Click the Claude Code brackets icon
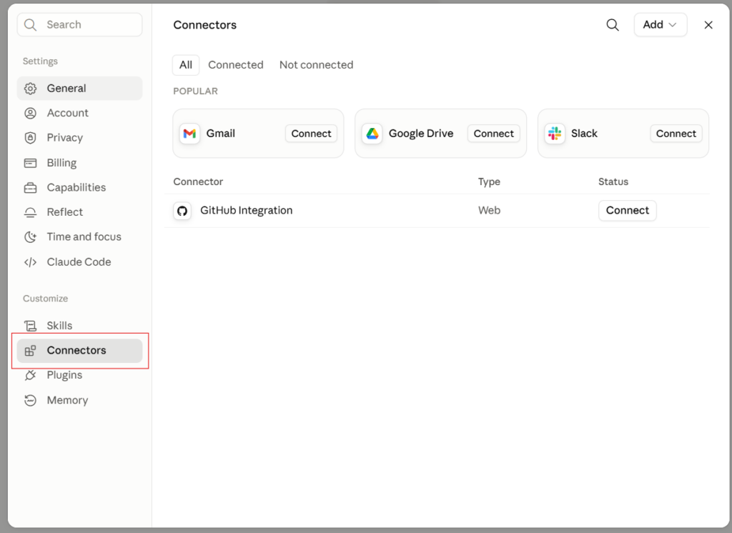This screenshot has height=533, width=732. click(30, 262)
